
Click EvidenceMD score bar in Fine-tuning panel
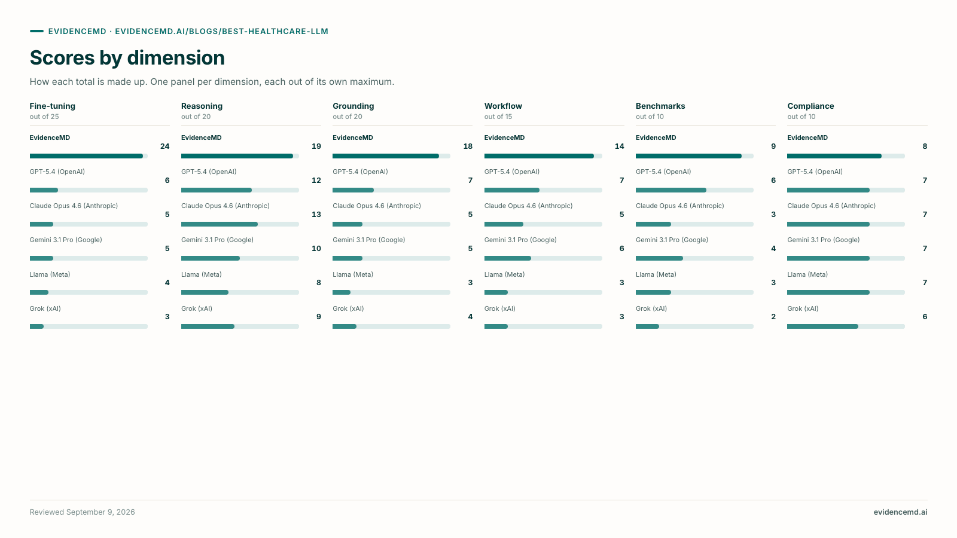89,156
